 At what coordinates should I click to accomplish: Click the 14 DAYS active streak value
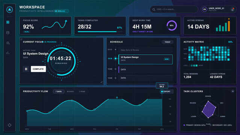[x=198, y=27]
